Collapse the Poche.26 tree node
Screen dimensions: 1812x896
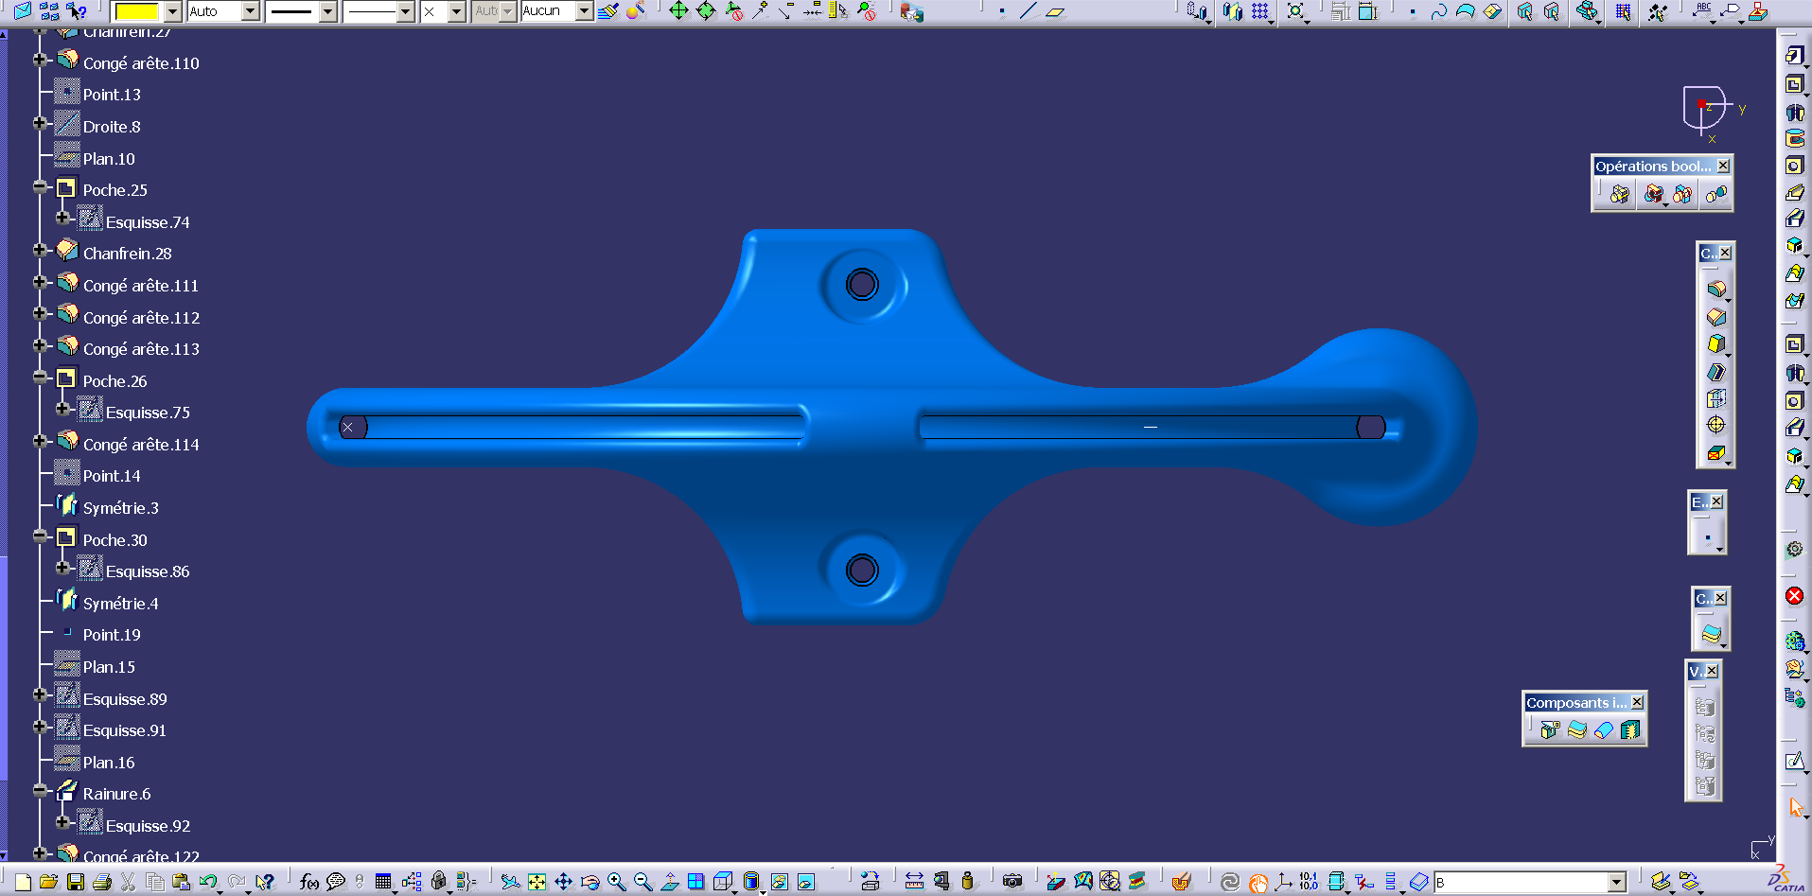pyautogui.click(x=40, y=377)
